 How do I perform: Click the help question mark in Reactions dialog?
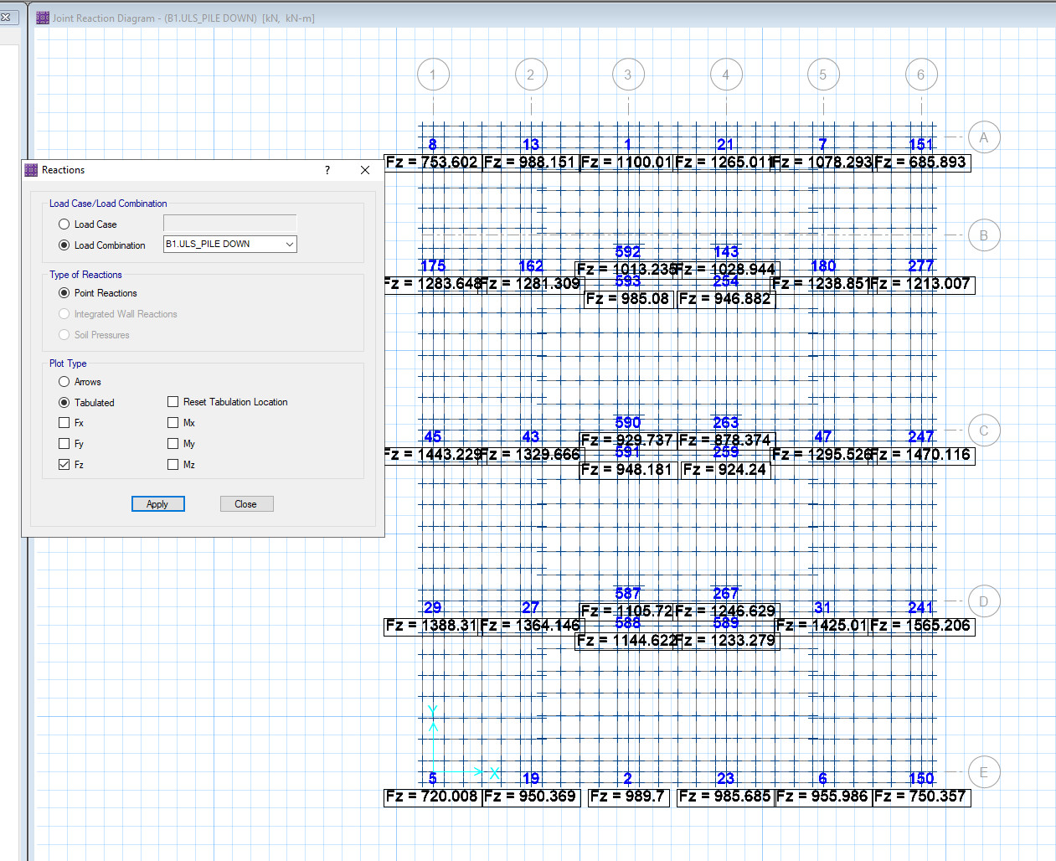(x=327, y=170)
